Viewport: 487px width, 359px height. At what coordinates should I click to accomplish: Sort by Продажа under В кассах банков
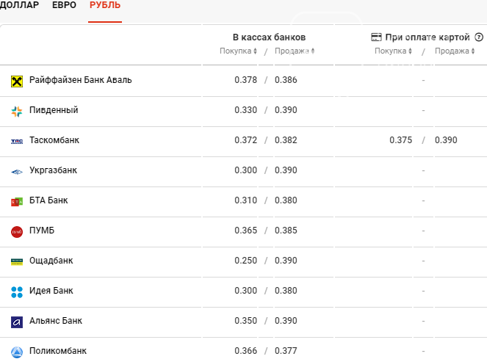pos(295,51)
